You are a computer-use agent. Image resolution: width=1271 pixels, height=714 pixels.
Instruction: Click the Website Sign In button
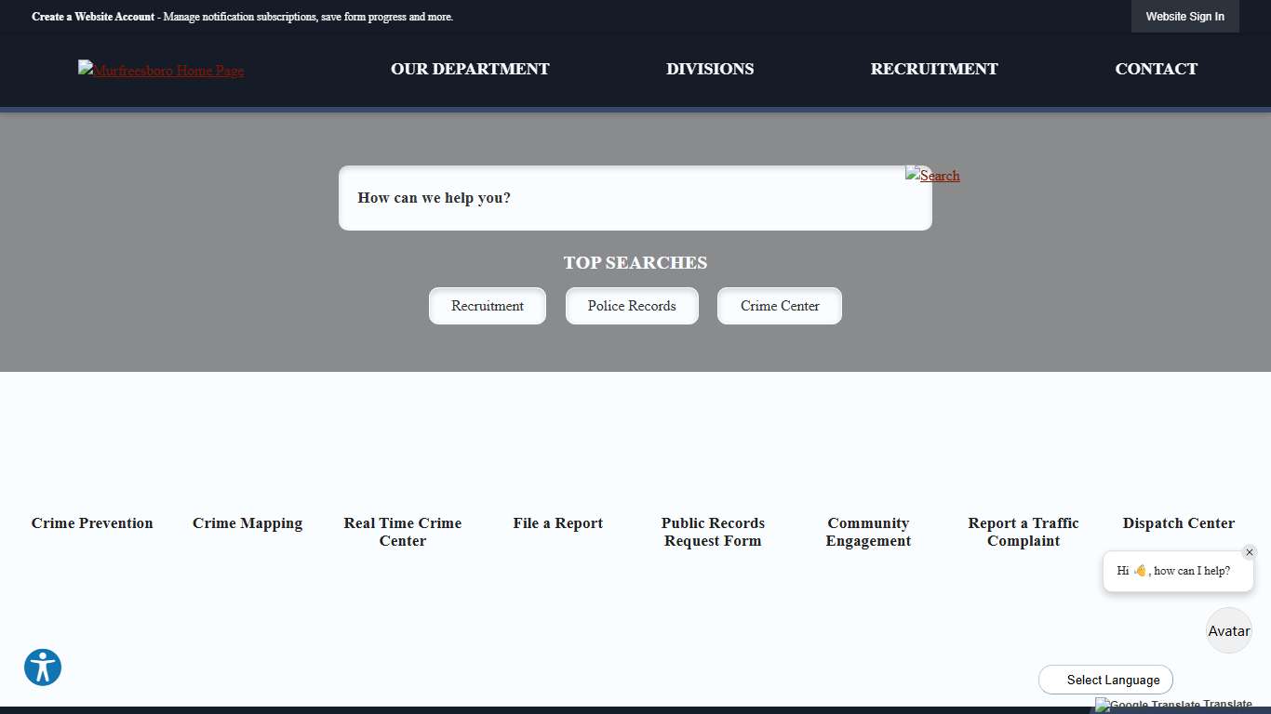pyautogui.click(x=1184, y=16)
